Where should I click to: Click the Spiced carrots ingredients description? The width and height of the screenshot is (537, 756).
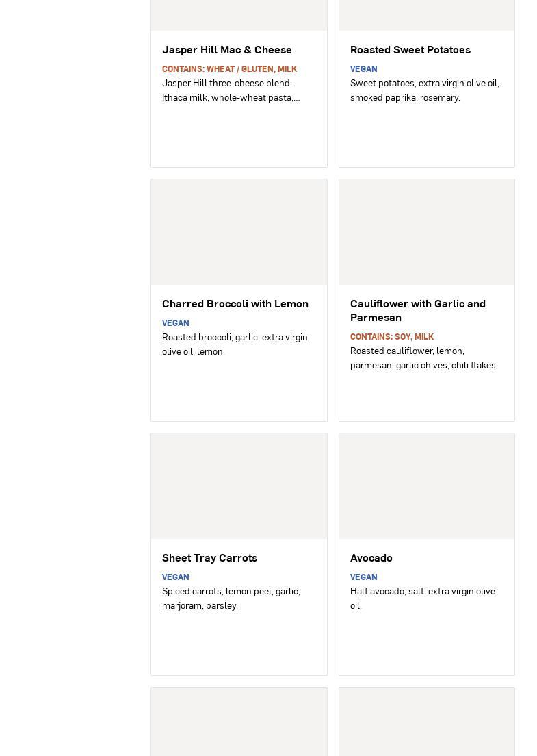[231, 598]
